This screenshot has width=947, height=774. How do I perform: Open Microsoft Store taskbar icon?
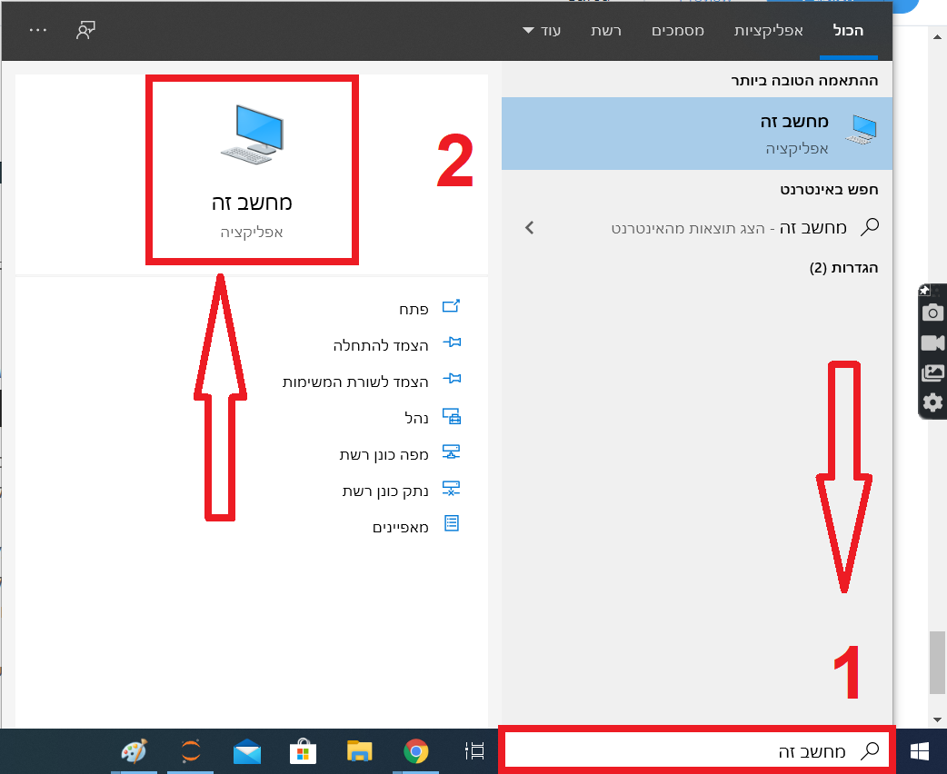[304, 751]
